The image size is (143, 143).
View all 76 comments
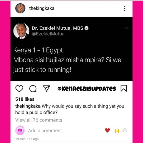(x=39, y=120)
